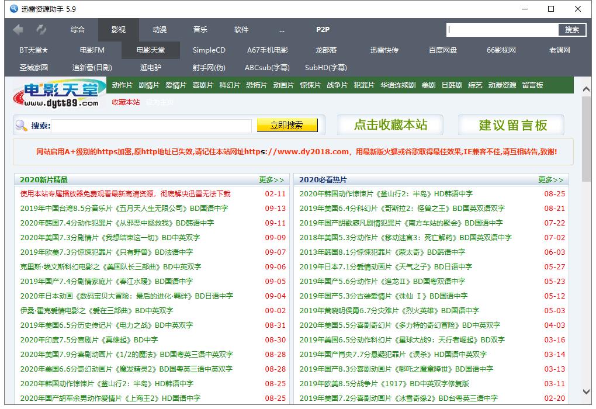
Task: Open the "..." overflow category menu
Action: pyautogui.click(x=282, y=30)
